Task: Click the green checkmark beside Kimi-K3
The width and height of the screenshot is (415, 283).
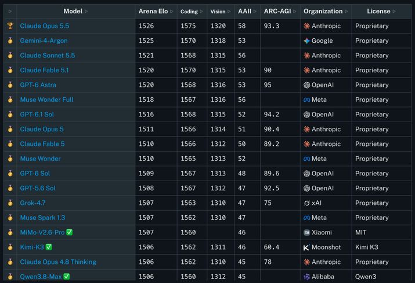Action: pos(49,247)
